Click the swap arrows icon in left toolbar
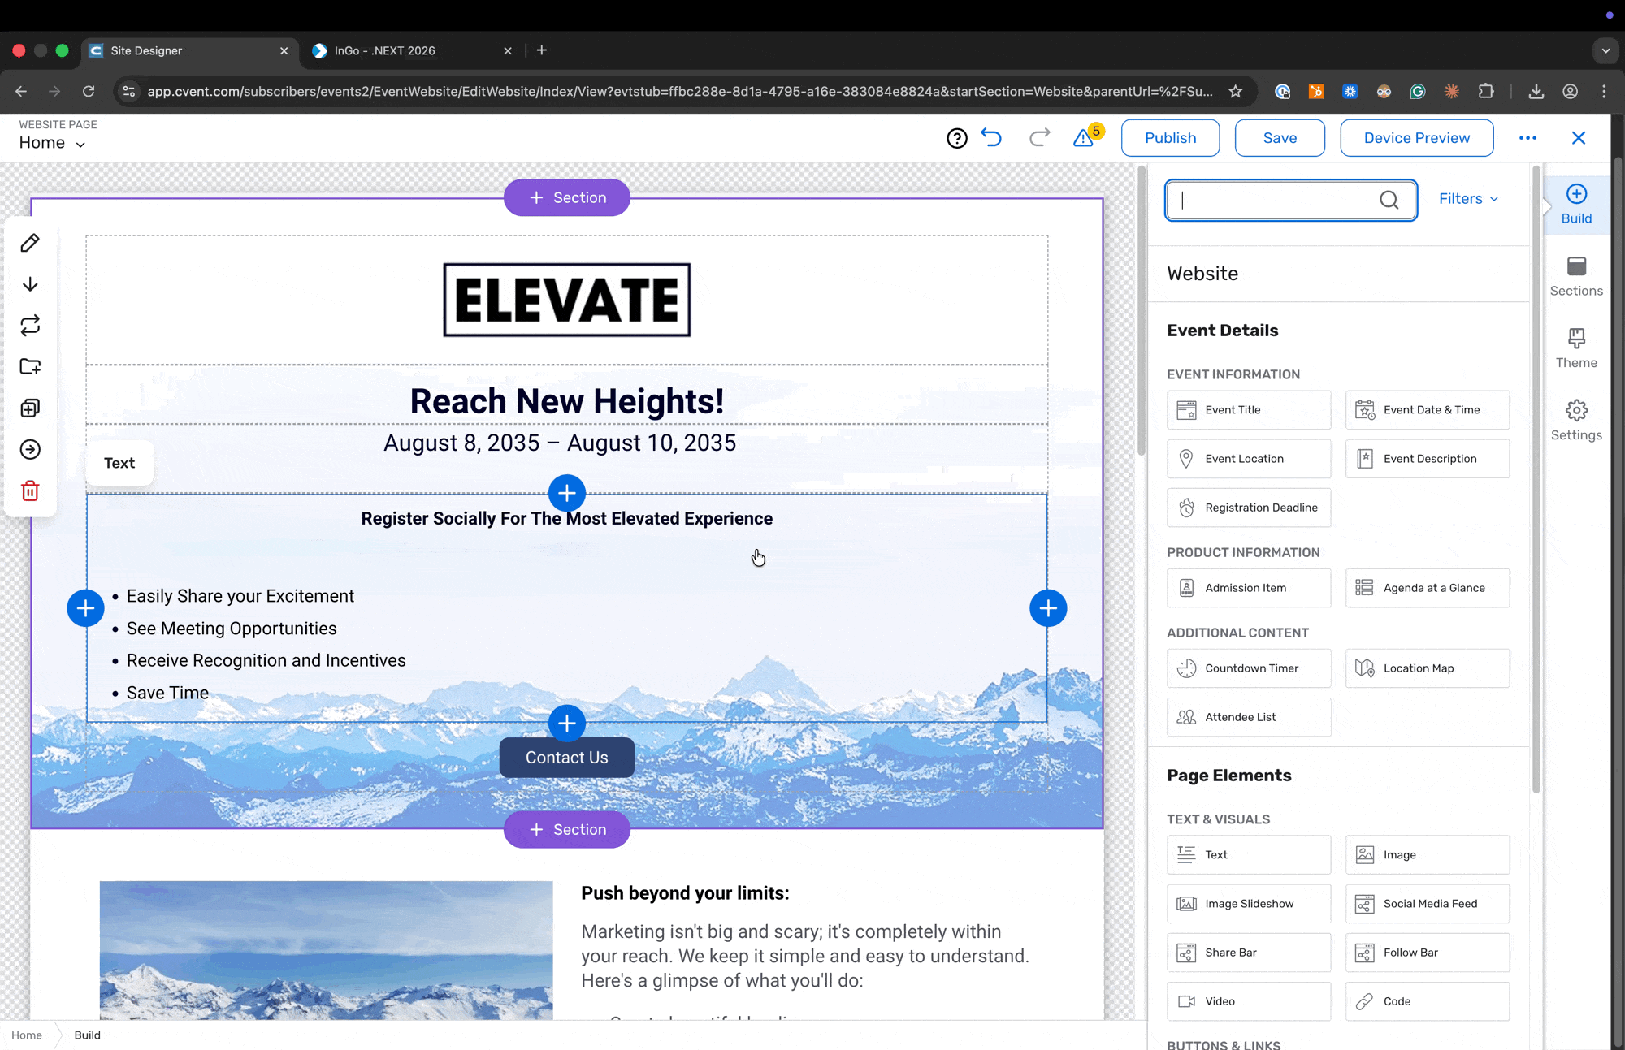The width and height of the screenshot is (1625, 1050). [x=30, y=326]
